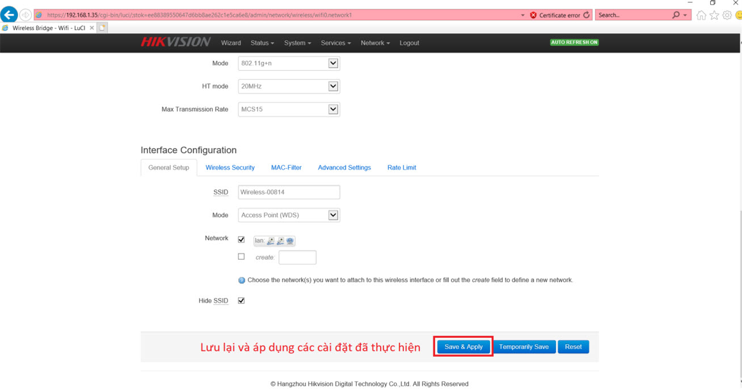Open favorites star icon
This screenshot has height=389, width=742.
coord(714,15)
